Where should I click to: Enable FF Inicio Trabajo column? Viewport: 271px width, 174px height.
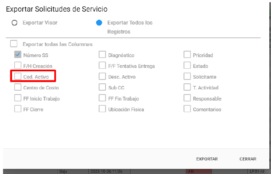click(18, 98)
